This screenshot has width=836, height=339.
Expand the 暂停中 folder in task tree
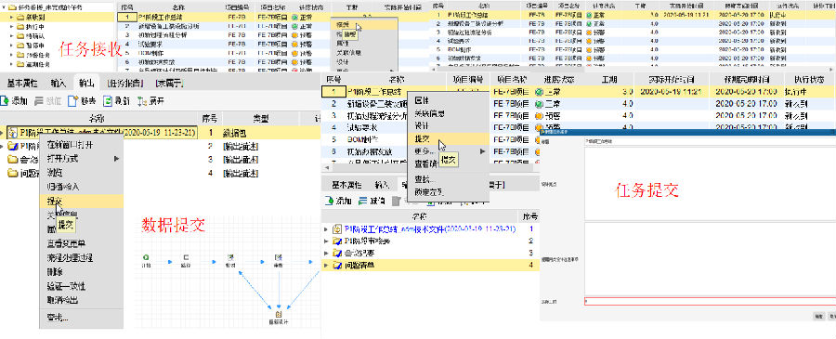[12, 46]
